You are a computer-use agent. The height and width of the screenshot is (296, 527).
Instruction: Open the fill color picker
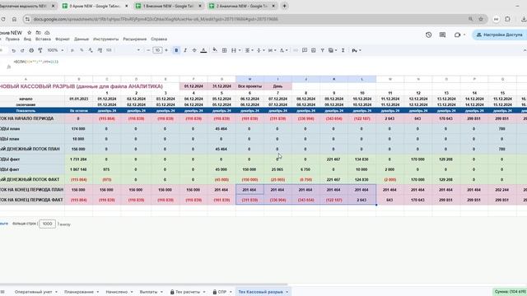click(x=215, y=50)
